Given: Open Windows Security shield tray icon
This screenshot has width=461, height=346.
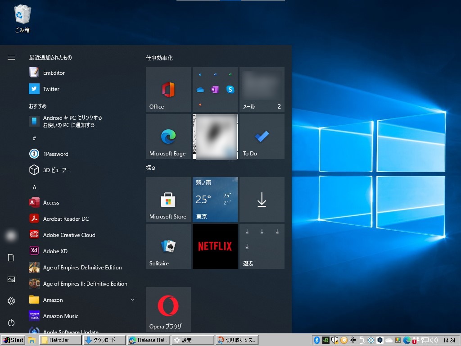Looking at the screenshot, I should coord(334,340).
